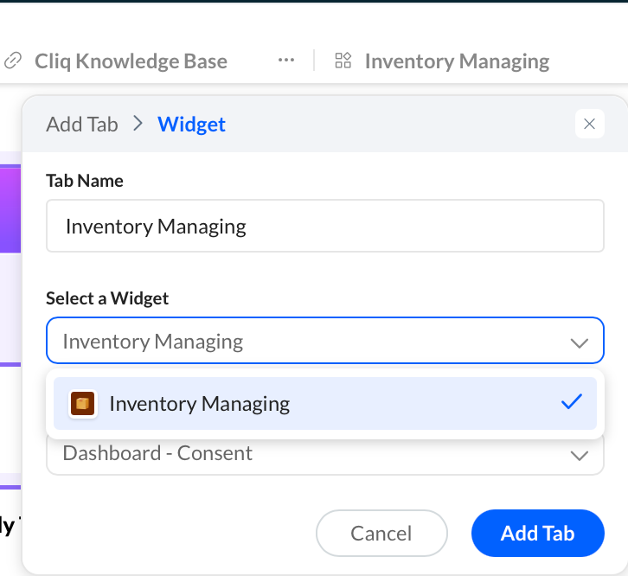Click the purple banner behind the dialog

click(x=10, y=209)
